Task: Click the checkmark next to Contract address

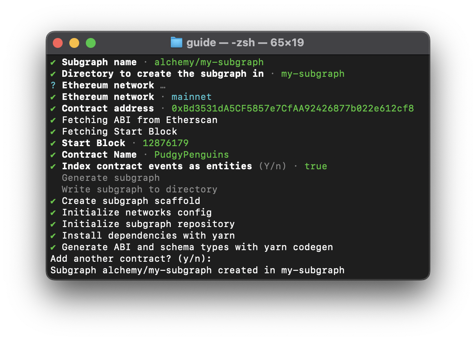Action: pos(53,109)
